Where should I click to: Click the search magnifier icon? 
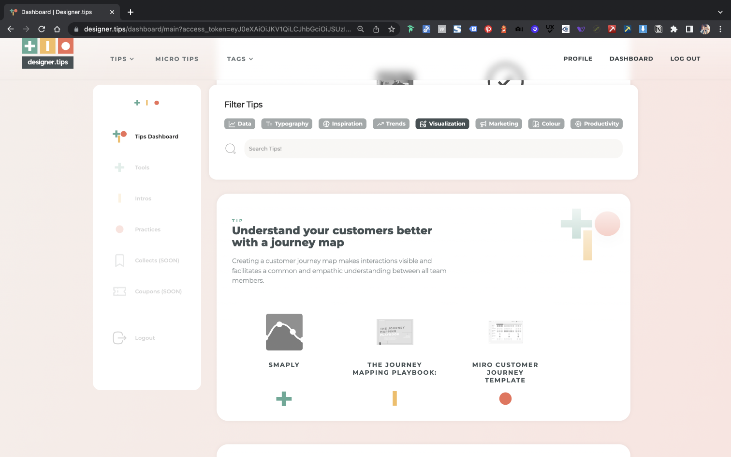pyautogui.click(x=231, y=148)
